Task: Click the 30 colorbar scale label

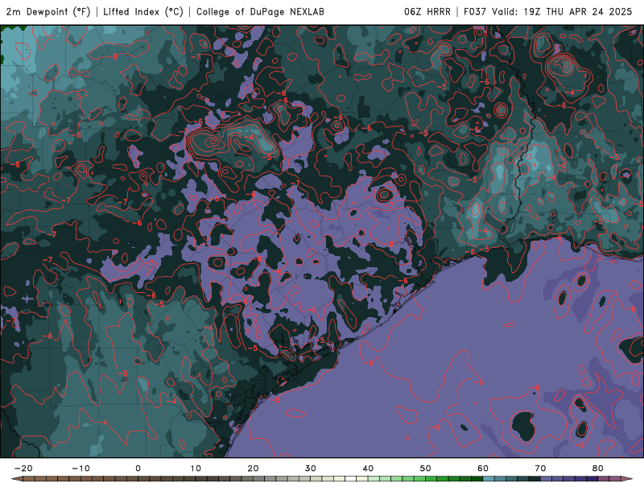Action: tap(311, 469)
